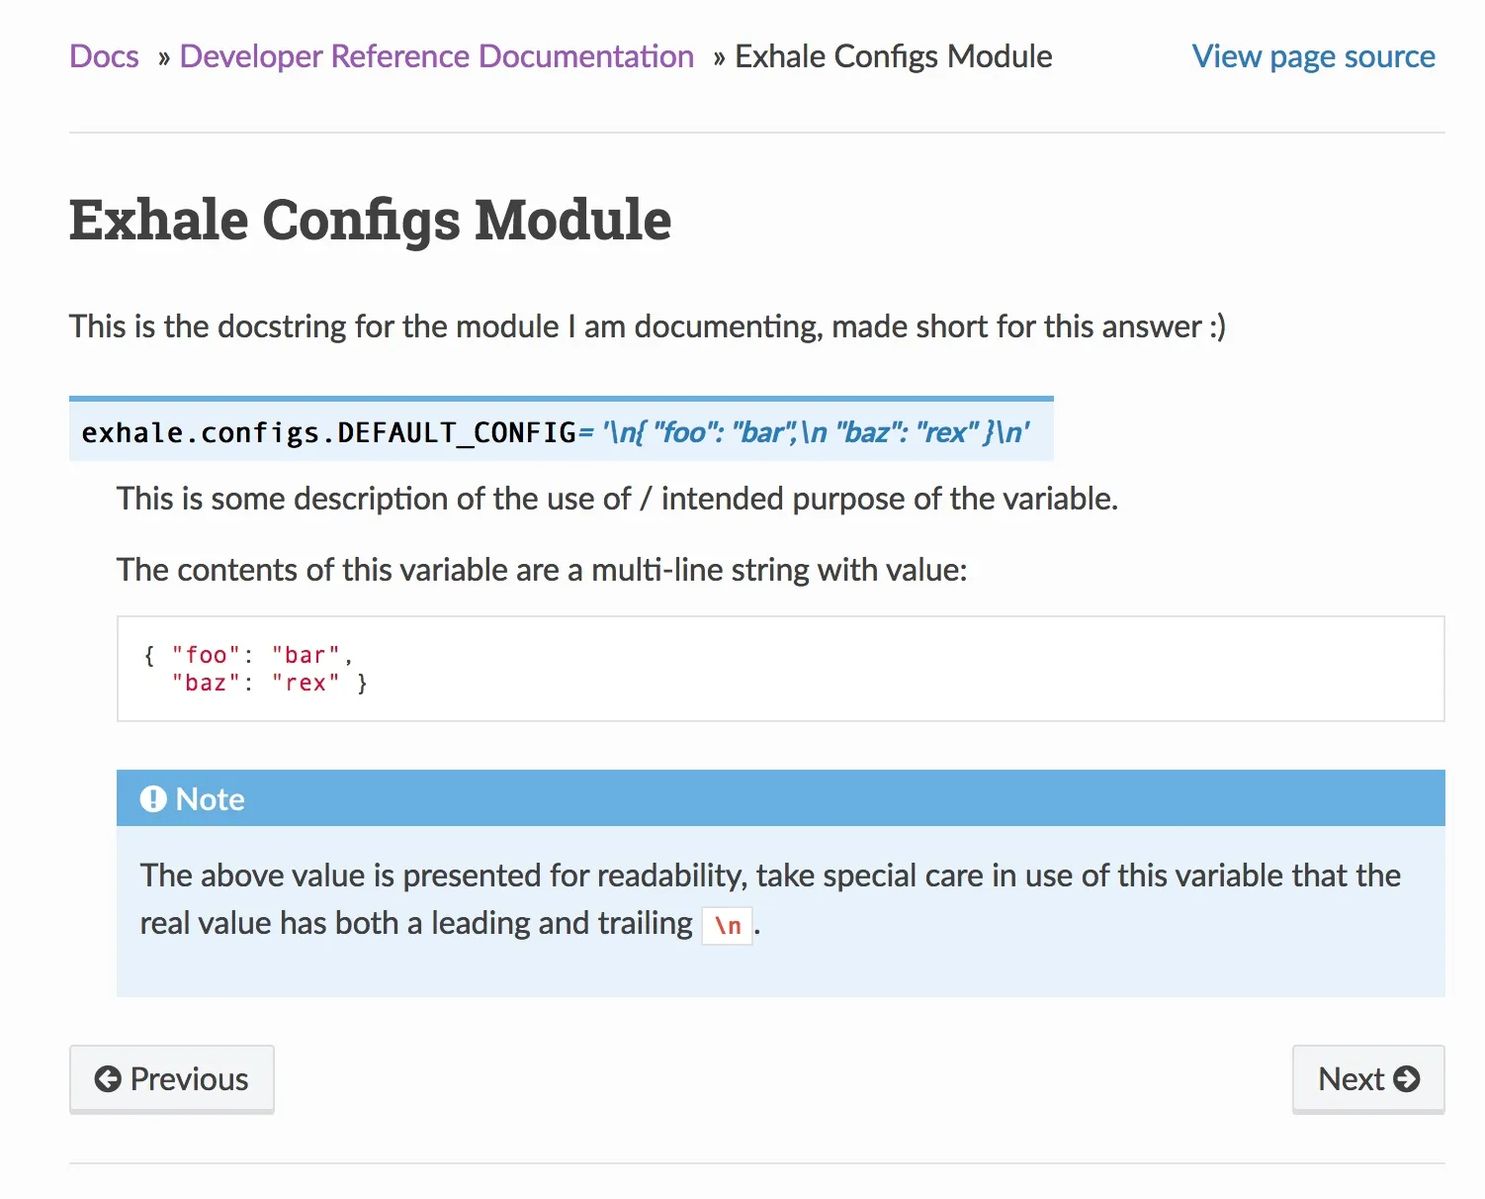Click the italic default value string in signature
Screen dimensions: 1485x1199
point(816,432)
